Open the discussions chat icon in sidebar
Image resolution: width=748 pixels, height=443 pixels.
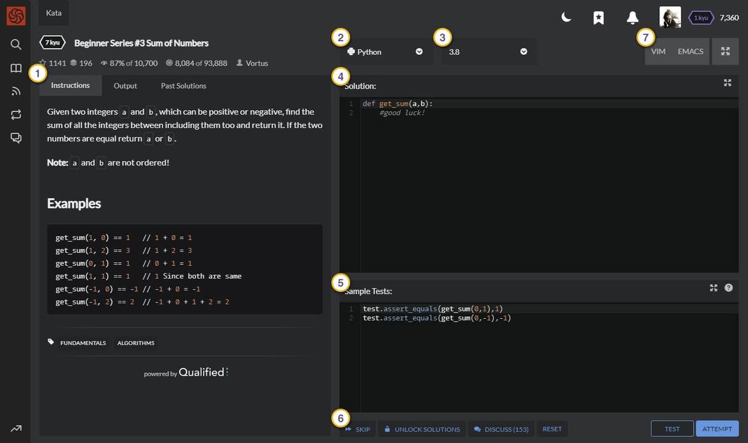tap(16, 138)
